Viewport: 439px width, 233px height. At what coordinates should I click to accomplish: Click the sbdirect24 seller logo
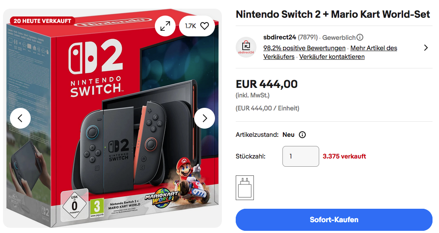pyautogui.click(x=246, y=47)
